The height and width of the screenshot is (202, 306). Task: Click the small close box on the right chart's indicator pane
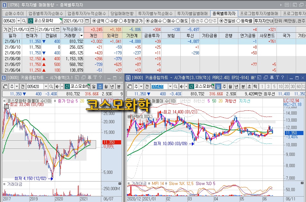pos(302,183)
